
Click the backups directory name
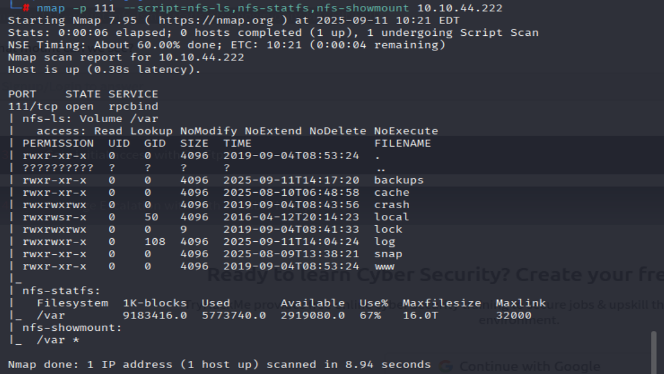tap(398, 180)
